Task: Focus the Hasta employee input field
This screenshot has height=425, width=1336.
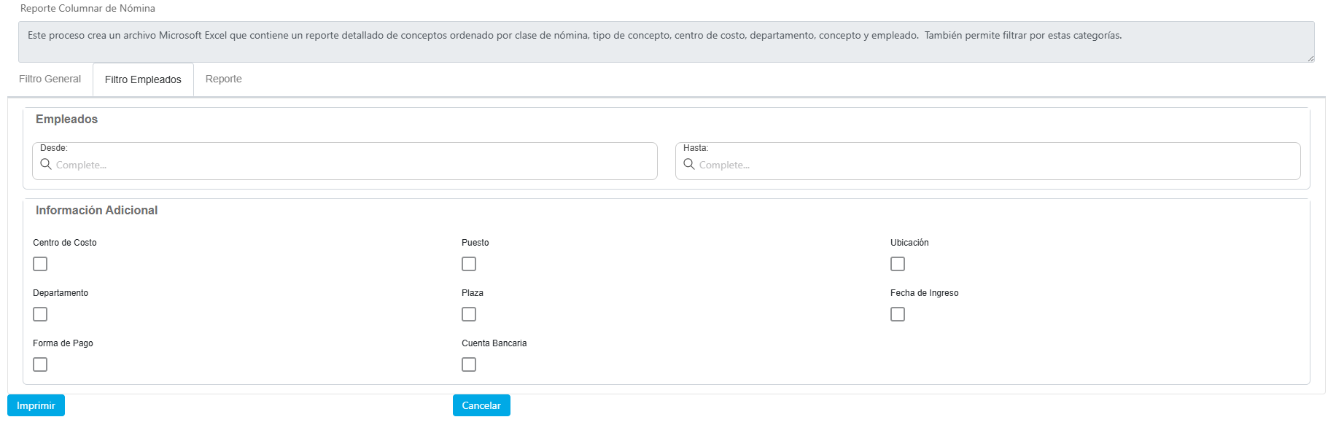Action: (x=992, y=165)
